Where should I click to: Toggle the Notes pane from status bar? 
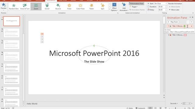130,108
